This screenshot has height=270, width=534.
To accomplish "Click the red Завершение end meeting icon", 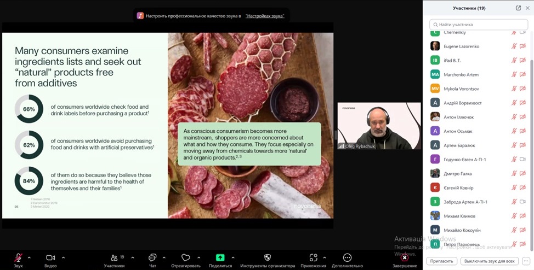I will (405, 257).
